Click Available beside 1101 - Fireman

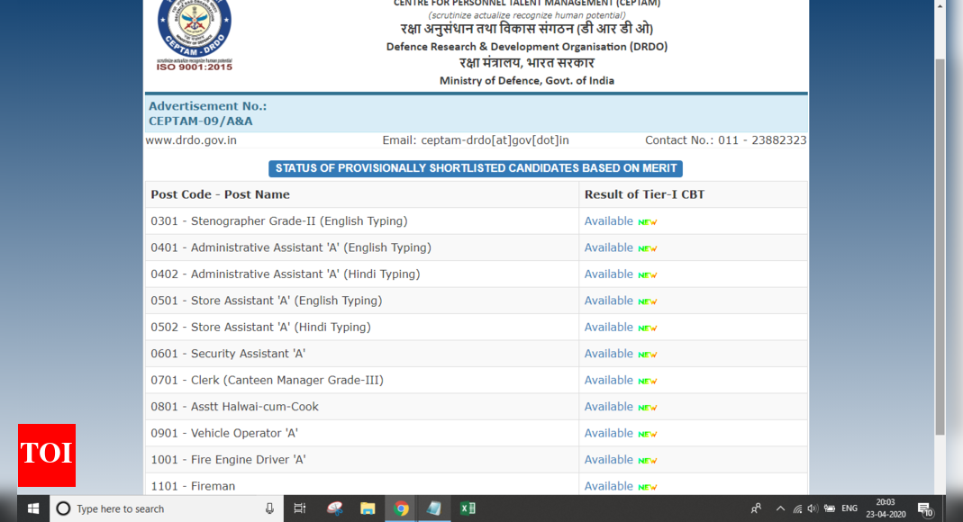coord(609,486)
